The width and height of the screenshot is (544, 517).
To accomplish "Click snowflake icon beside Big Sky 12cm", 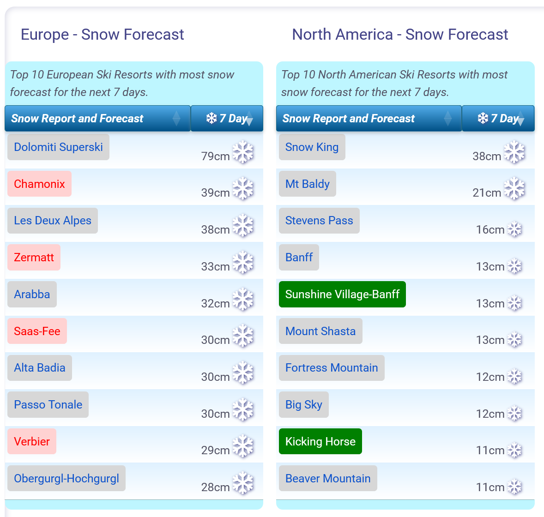I will (514, 413).
